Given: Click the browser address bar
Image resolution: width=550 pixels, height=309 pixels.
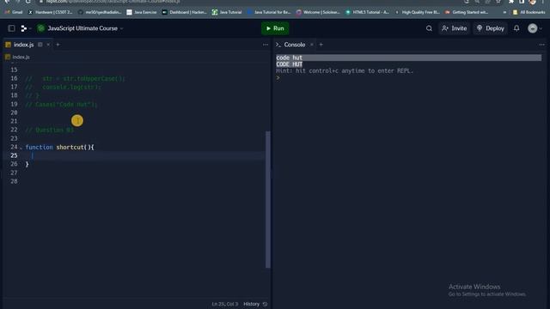Looking at the screenshot, I should [x=246, y=2].
